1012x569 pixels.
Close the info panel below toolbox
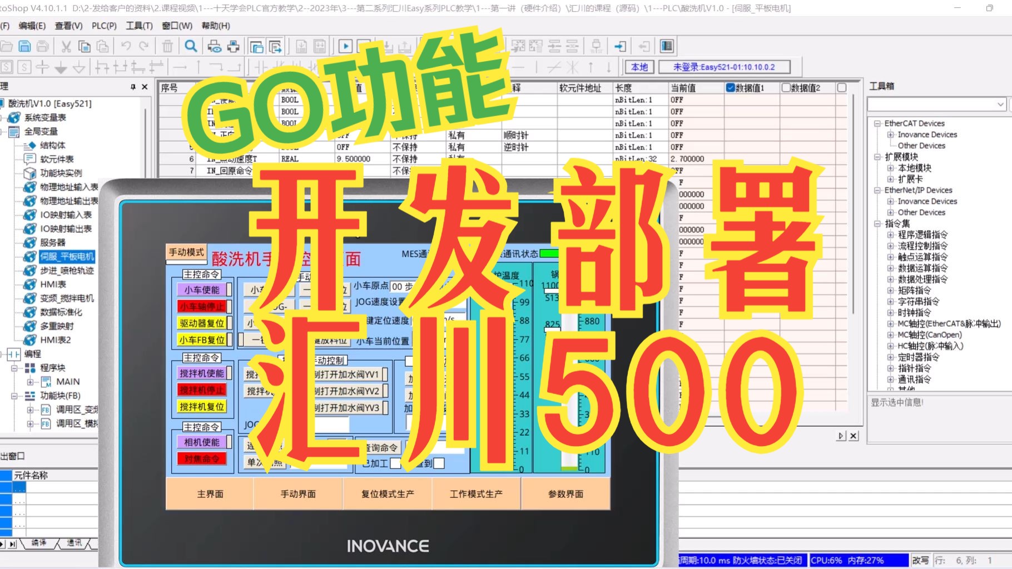tap(854, 436)
